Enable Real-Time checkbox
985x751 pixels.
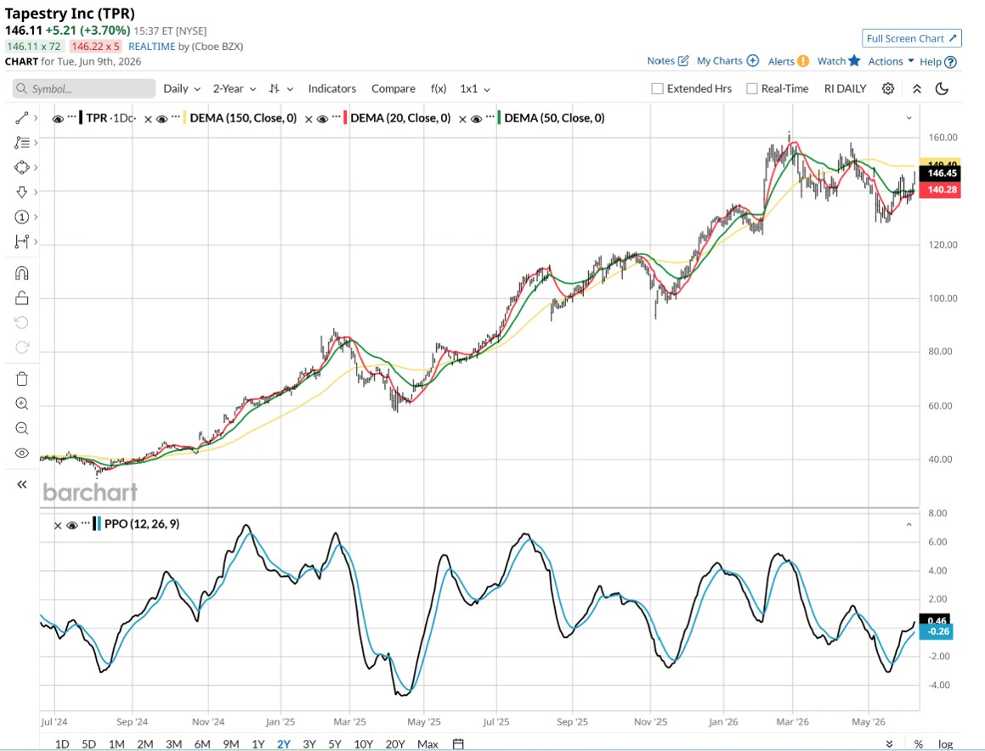pos(751,88)
